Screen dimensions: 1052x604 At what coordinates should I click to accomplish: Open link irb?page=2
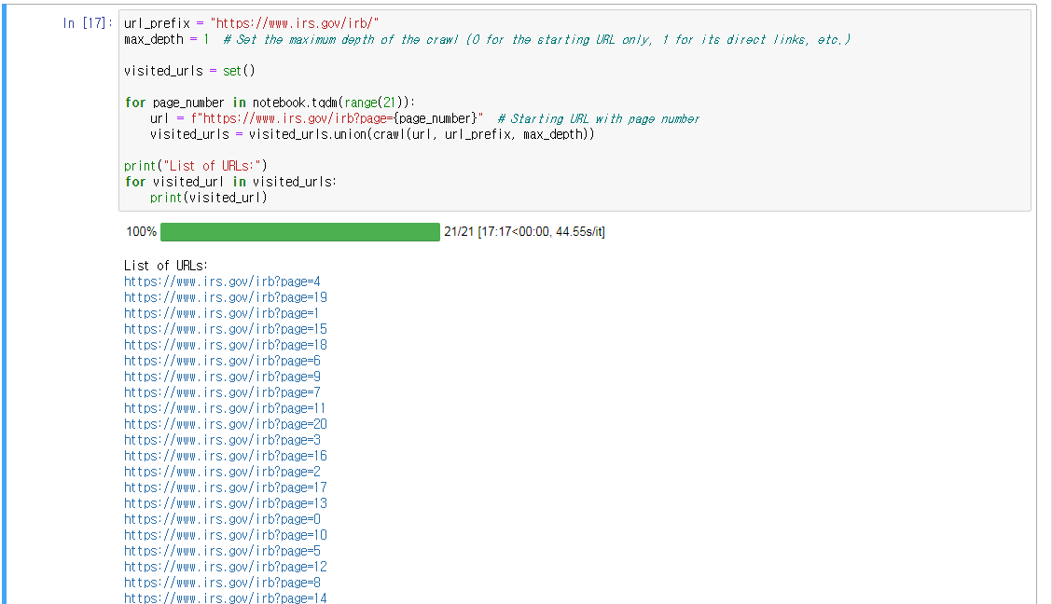point(222,472)
